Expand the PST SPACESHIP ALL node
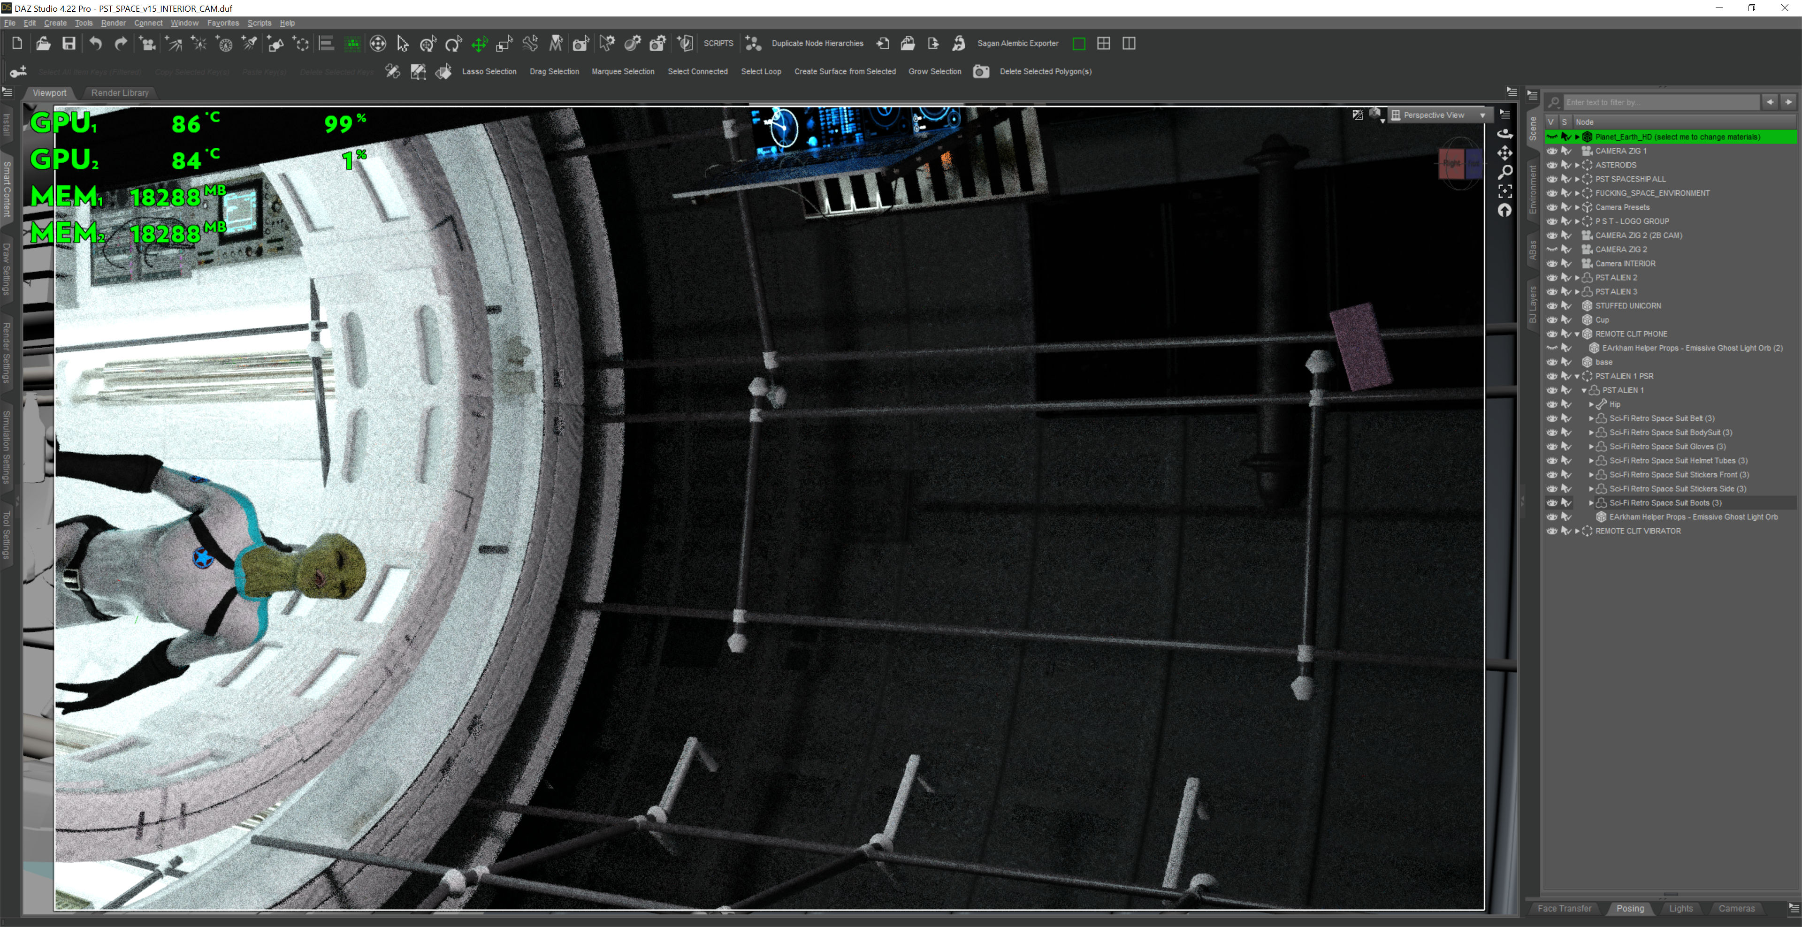1802x927 pixels. pos(1577,179)
